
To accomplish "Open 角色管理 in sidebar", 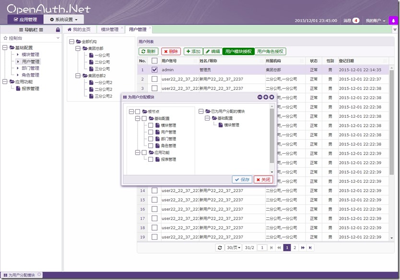I will tap(30, 75).
